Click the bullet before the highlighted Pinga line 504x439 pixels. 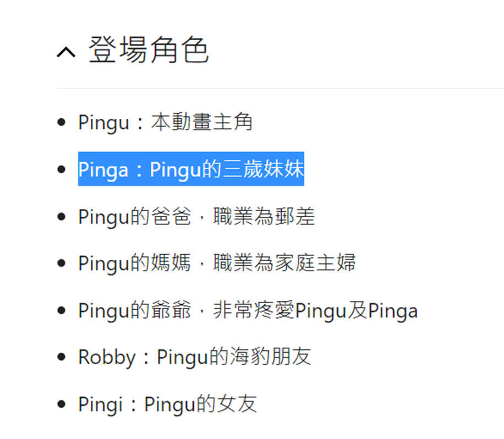(x=62, y=169)
